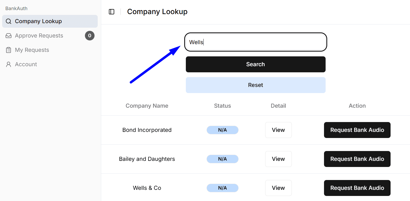
Task: Open the Account section
Action: point(50,64)
